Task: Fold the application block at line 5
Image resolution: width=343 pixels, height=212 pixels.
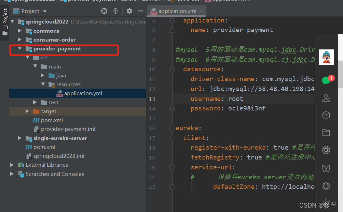Action: pyautogui.click(x=173, y=20)
